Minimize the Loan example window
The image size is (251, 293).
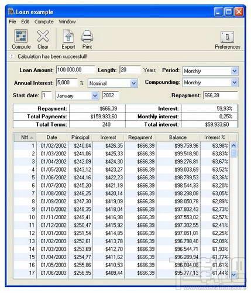[218, 12]
